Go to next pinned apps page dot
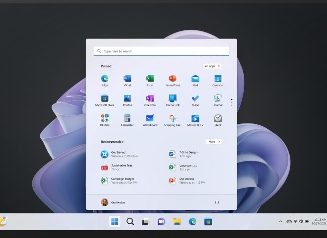The height and width of the screenshot is (238, 327). (232, 102)
